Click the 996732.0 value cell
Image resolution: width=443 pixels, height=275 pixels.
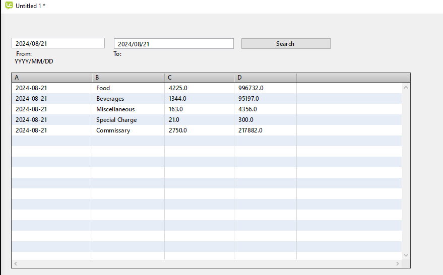251,88
